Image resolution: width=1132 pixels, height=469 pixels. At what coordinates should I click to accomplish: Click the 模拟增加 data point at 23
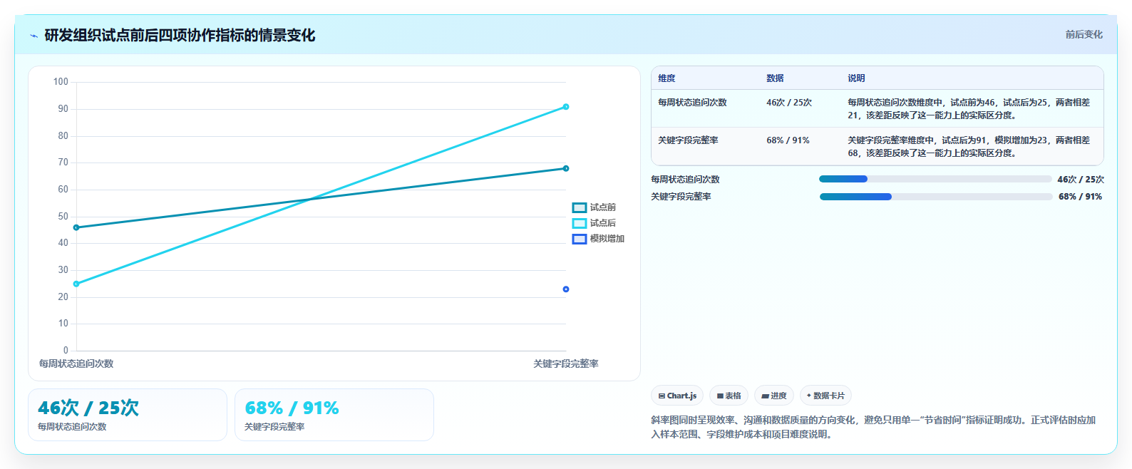[566, 289]
